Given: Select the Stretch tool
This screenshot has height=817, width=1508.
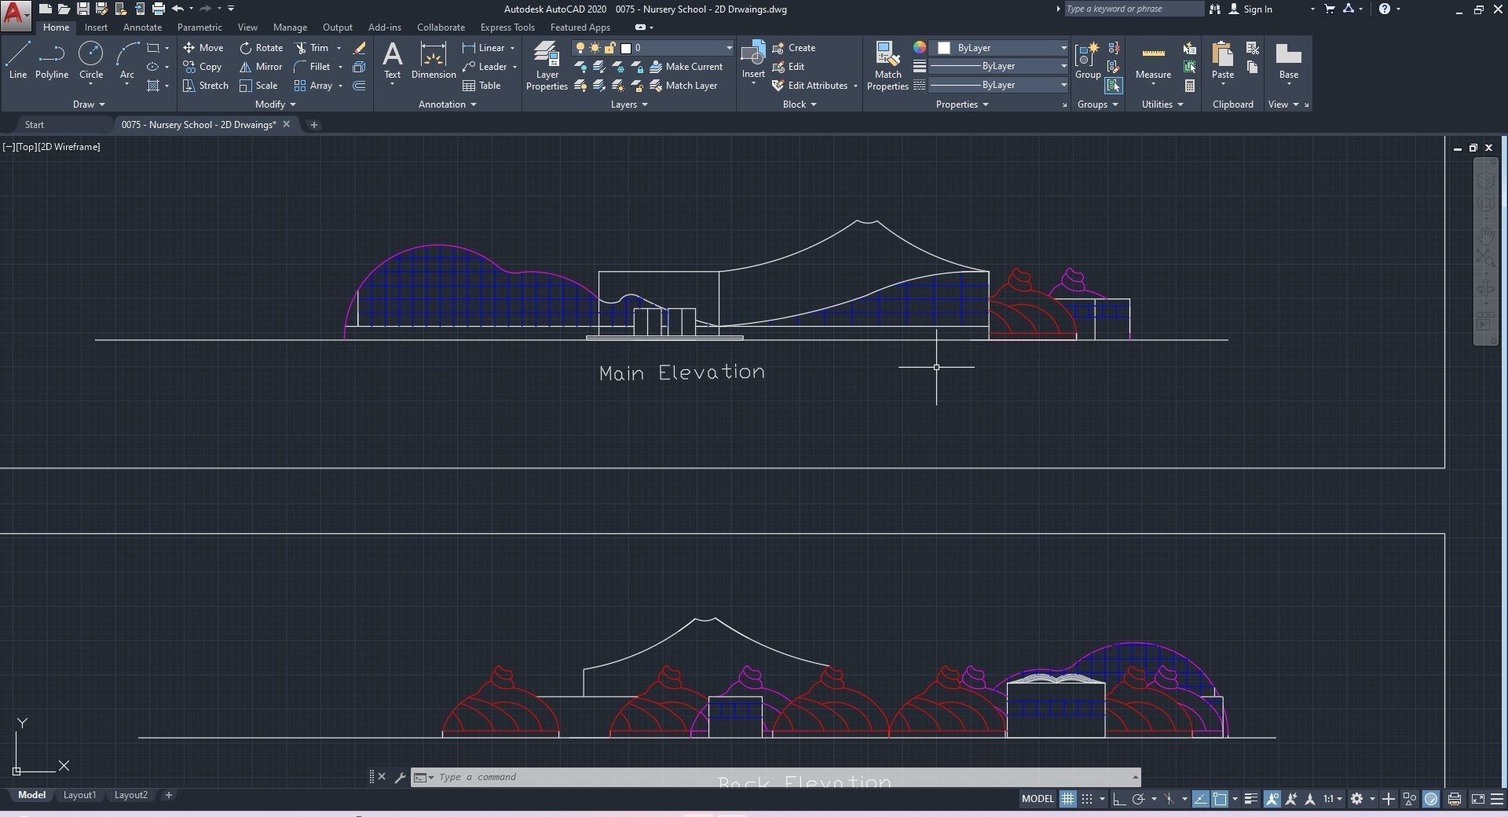Looking at the screenshot, I should 205,86.
